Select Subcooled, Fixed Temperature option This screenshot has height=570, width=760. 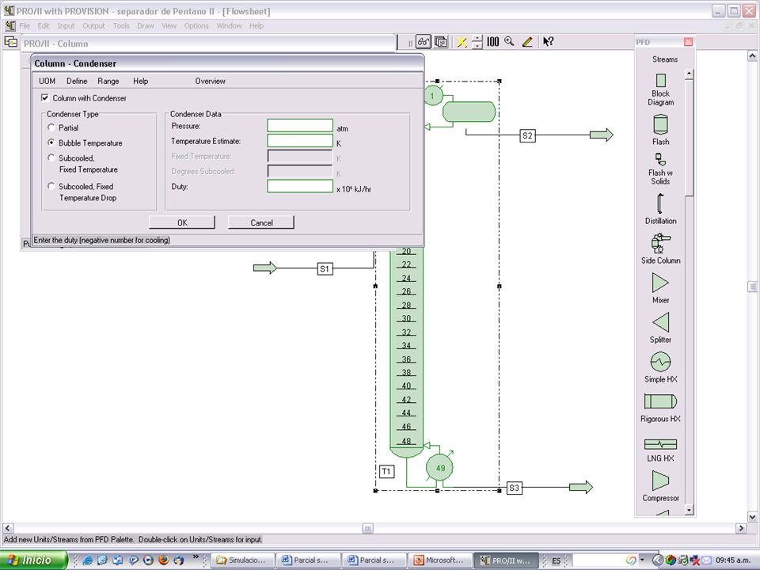click(51, 158)
